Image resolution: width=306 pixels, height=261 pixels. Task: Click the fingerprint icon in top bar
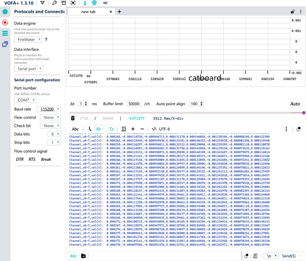pos(94,3)
